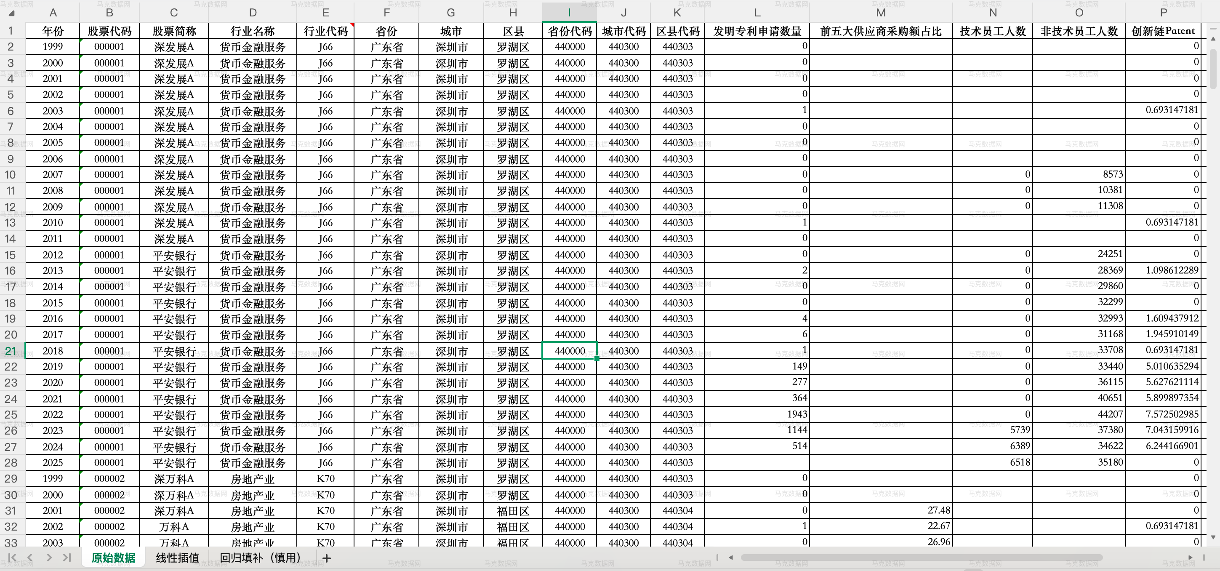Jump to last sheet using navigation icon
The image size is (1220, 571).
(x=66, y=558)
